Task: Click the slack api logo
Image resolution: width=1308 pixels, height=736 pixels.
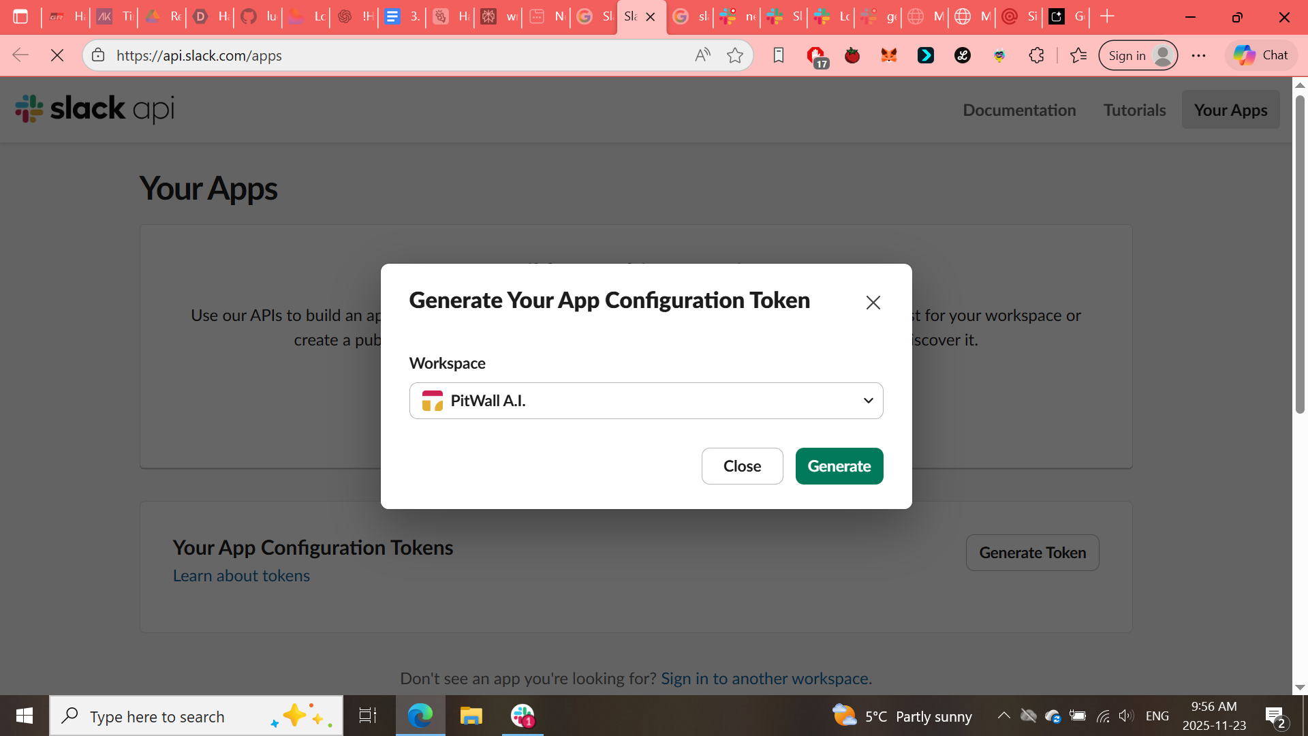Action: click(x=95, y=109)
